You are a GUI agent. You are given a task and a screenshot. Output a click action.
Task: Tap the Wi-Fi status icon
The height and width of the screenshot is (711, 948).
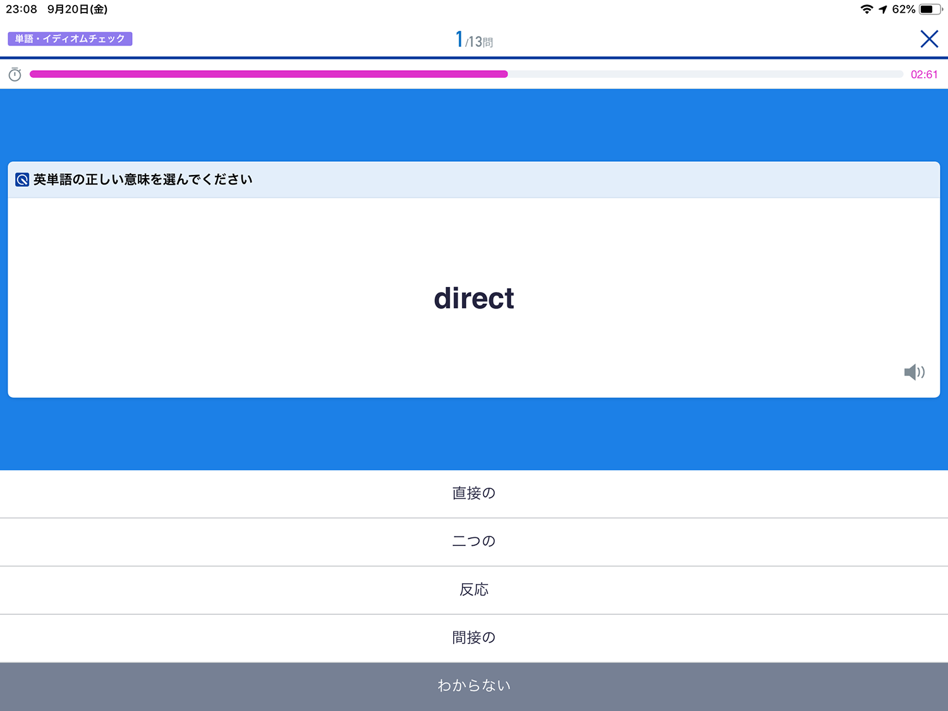coord(866,9)
